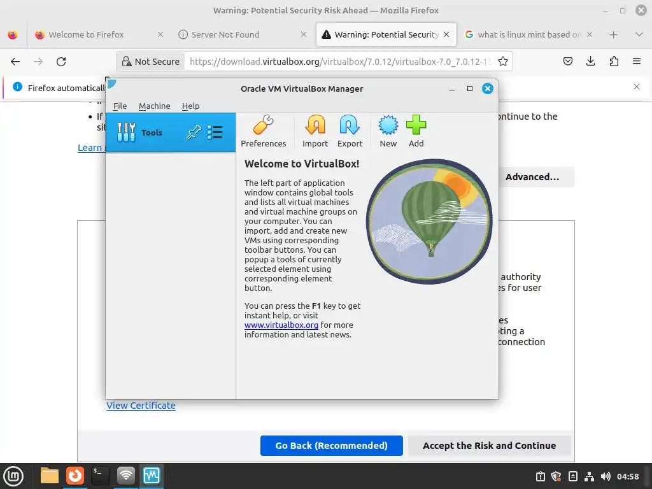Select the Tools entry in VirtualBox

[171, 132]
